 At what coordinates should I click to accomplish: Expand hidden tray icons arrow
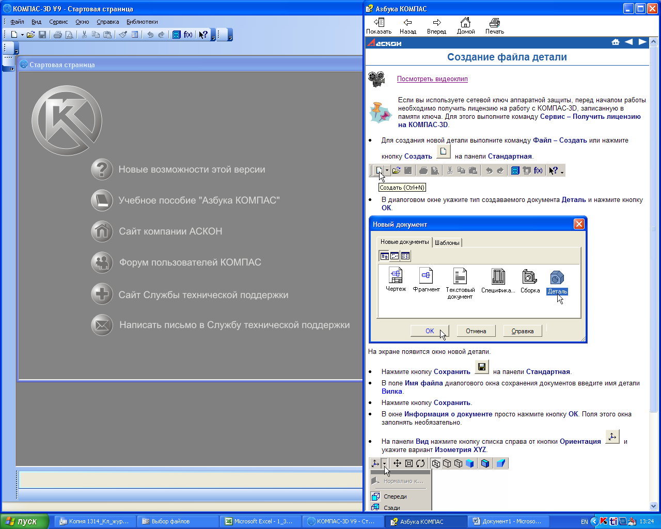coord(594,522)
